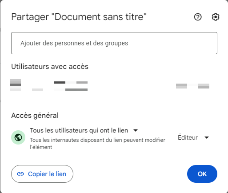Click the 'Utilisateurs avec accès' heading
The height and width of the screenshot is (193, 228).
(50, 67)
